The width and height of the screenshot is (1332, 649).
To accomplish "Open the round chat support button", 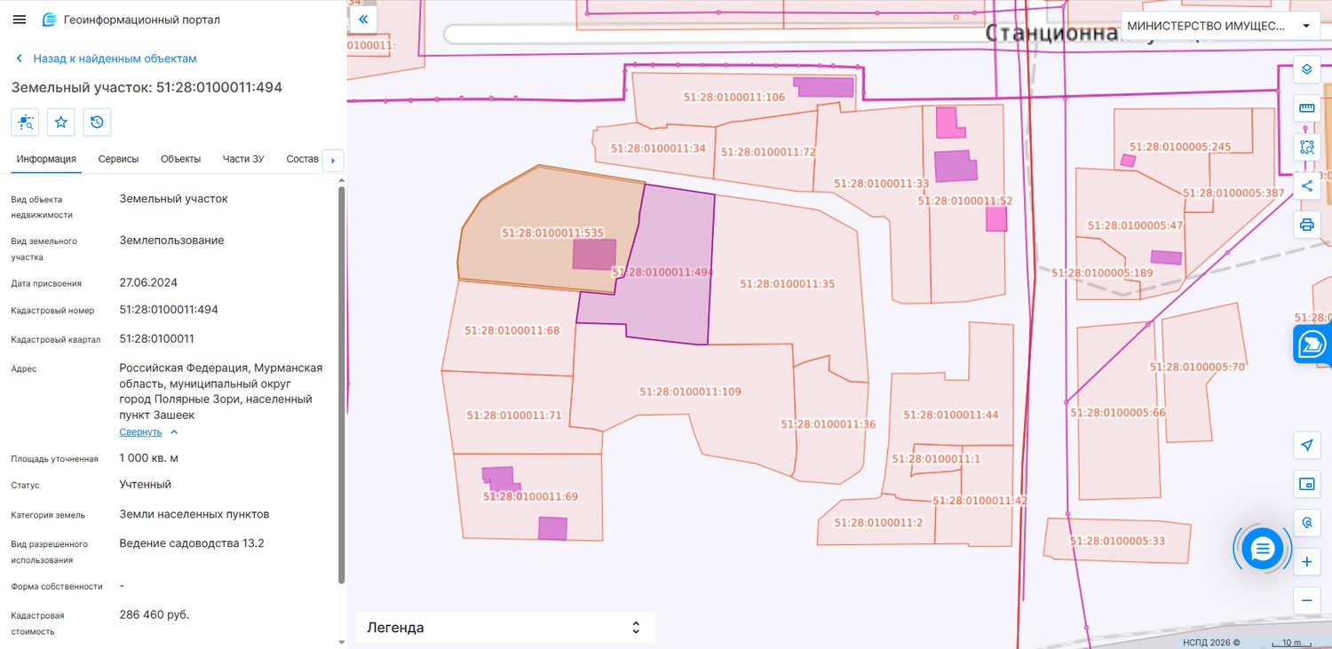I will [1262, 550].
